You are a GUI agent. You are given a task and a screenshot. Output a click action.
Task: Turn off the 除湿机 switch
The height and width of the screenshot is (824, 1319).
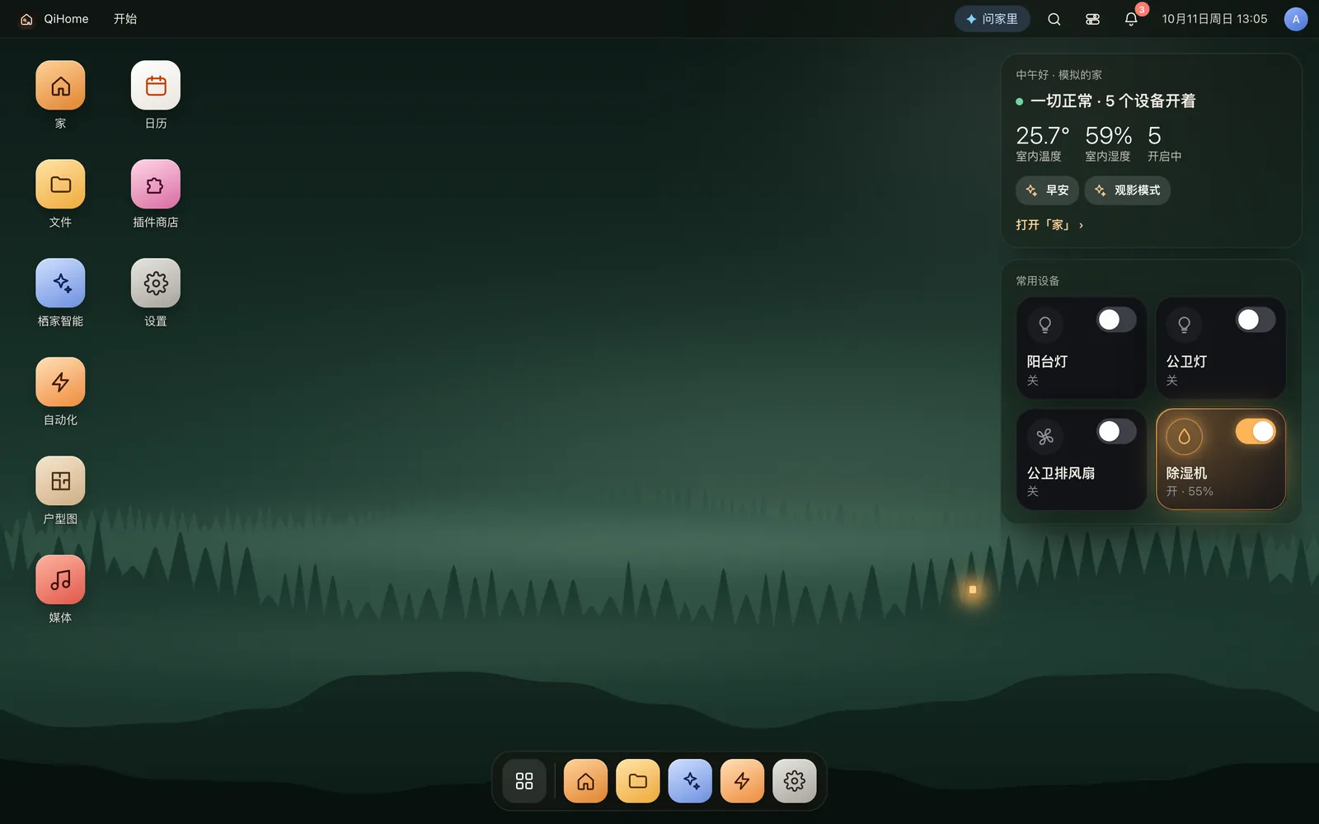[x=1256, y=431]
